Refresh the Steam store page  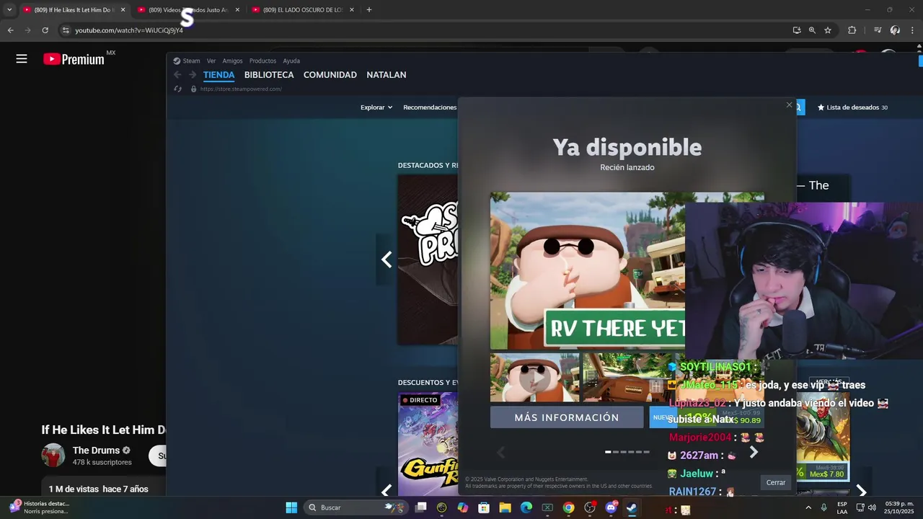(x=178, y=89)
